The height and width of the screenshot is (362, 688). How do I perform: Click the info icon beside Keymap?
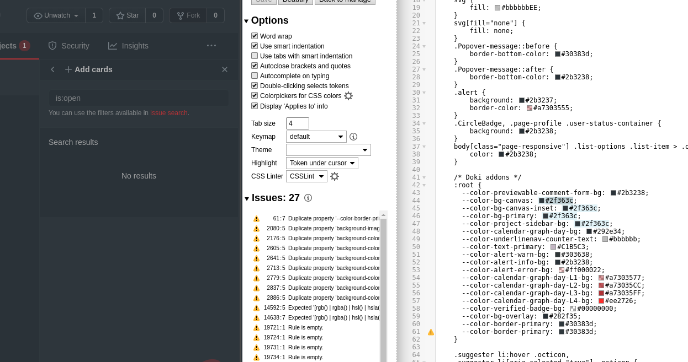click(x=353, y=137)
